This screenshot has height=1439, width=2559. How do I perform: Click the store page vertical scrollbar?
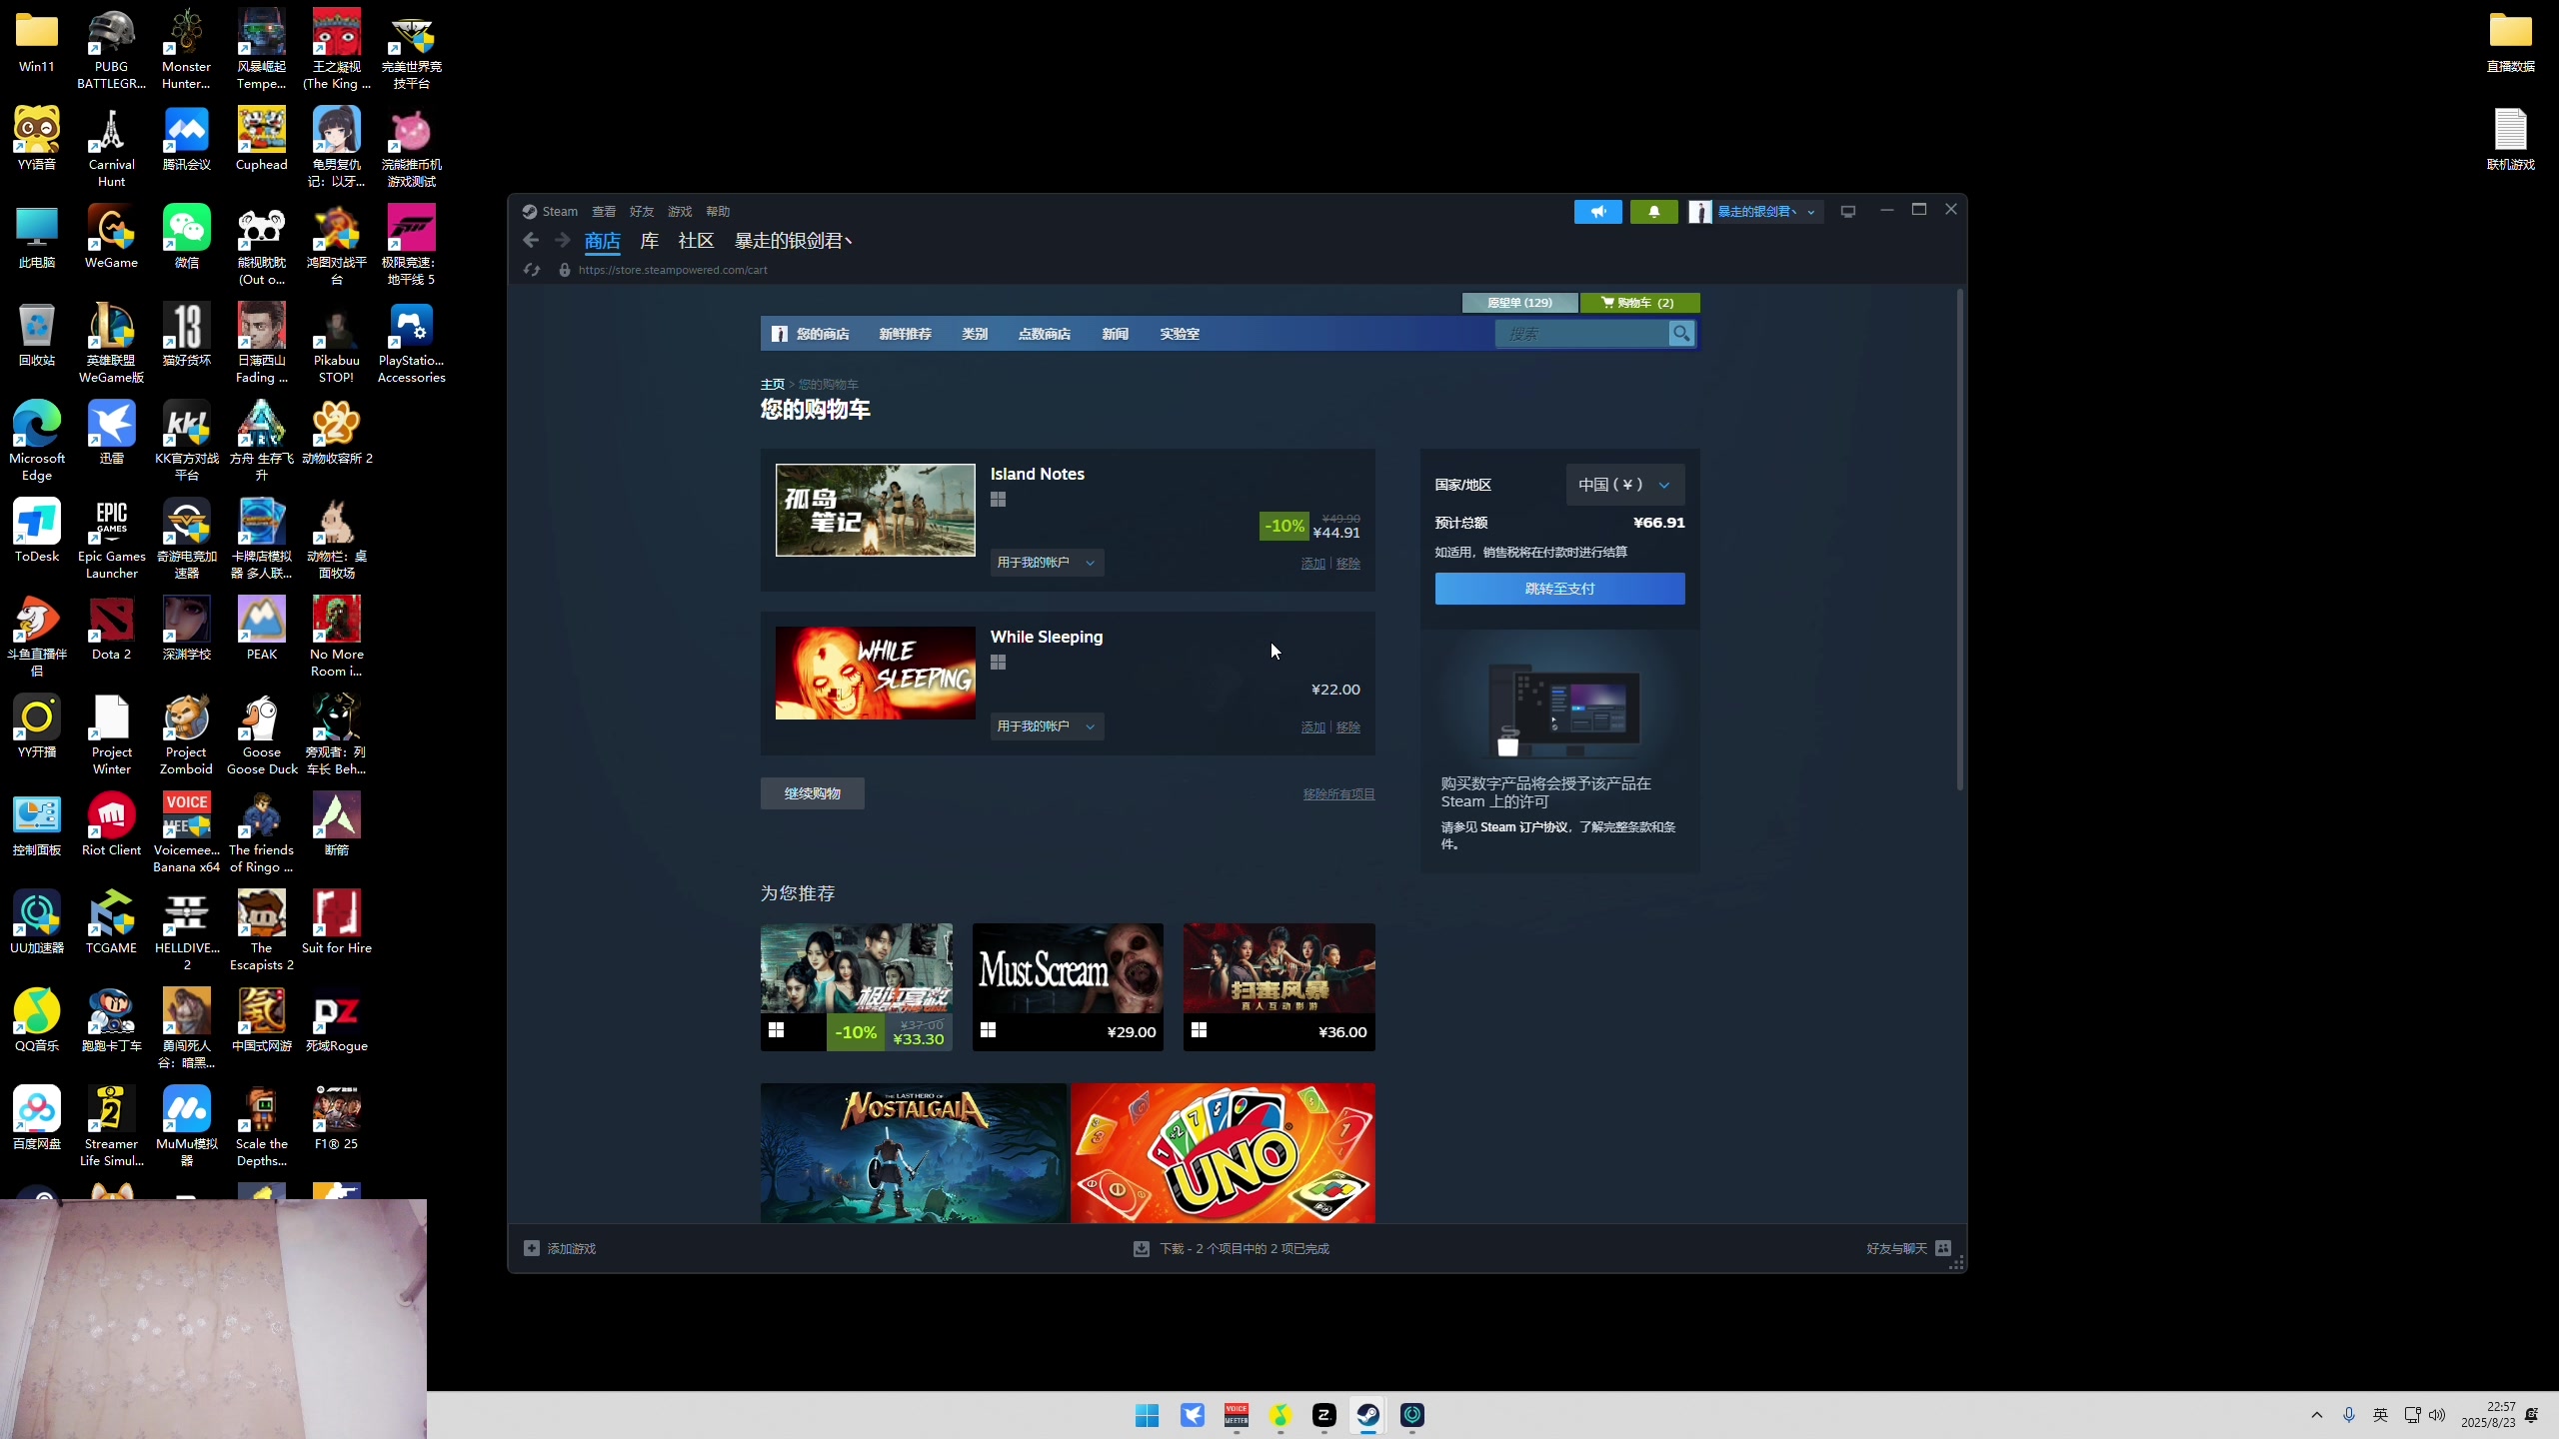click(1959, 540)
